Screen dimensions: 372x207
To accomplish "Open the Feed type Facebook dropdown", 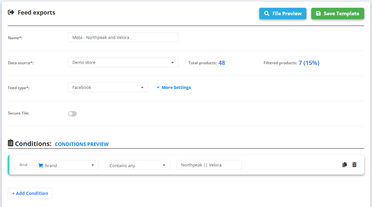I will click(x=108, y=87).
